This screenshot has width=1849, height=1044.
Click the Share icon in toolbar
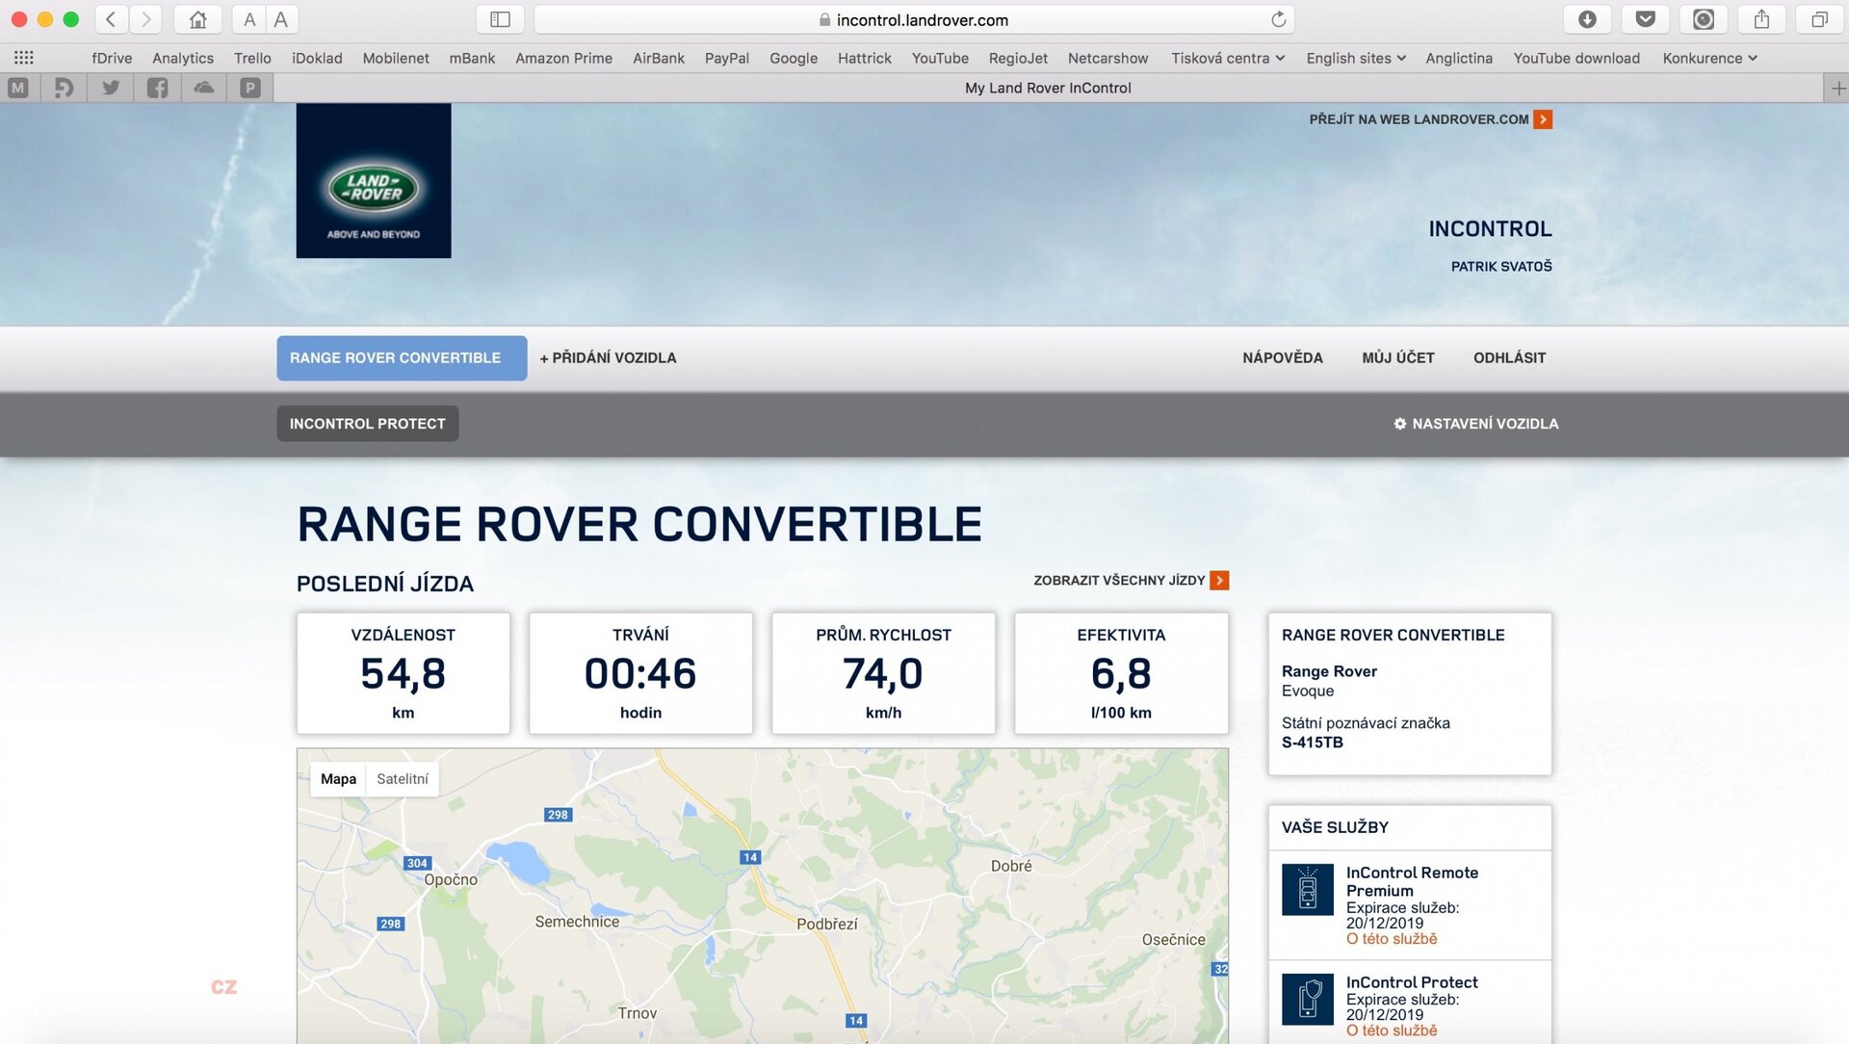[x=1761, y=19]
